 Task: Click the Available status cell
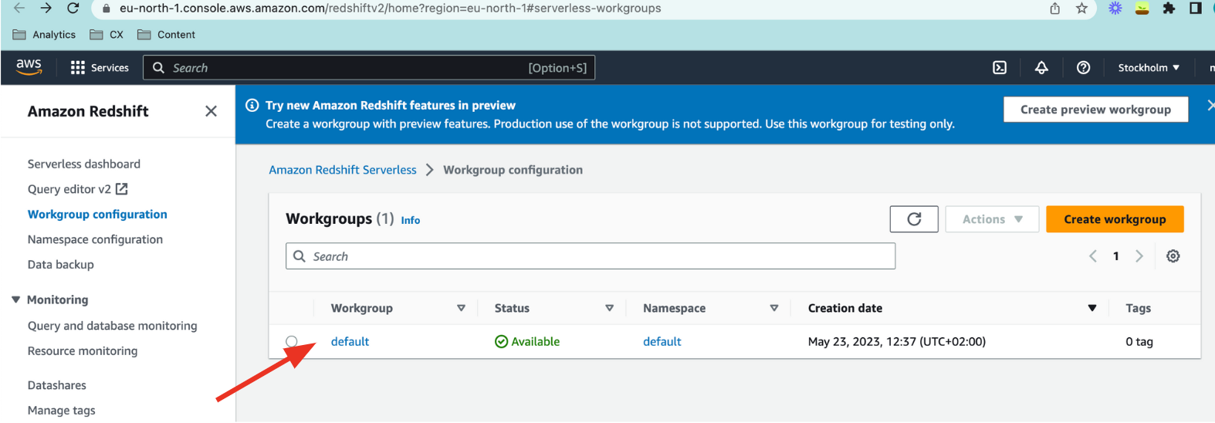(527, 341)
